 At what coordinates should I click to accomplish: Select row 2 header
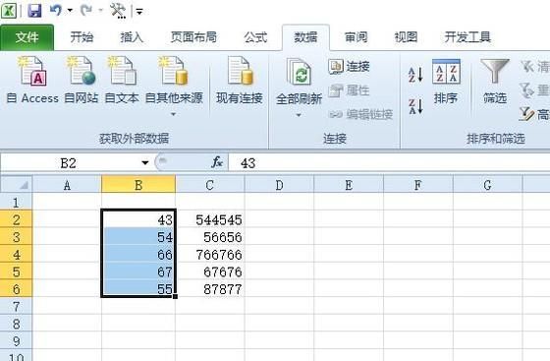coord(16,219)
